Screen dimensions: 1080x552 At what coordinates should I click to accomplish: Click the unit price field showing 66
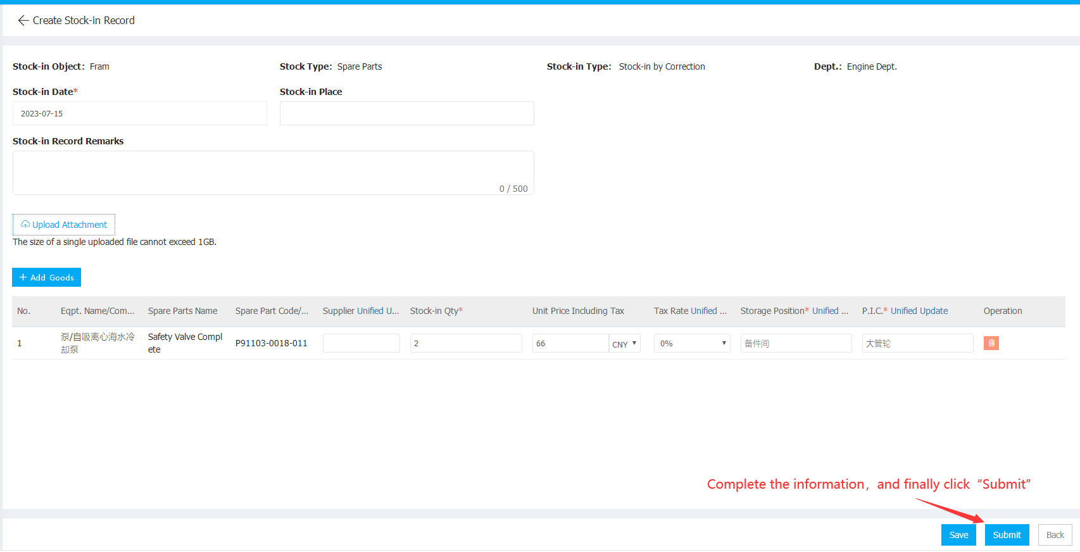[570, 343]
